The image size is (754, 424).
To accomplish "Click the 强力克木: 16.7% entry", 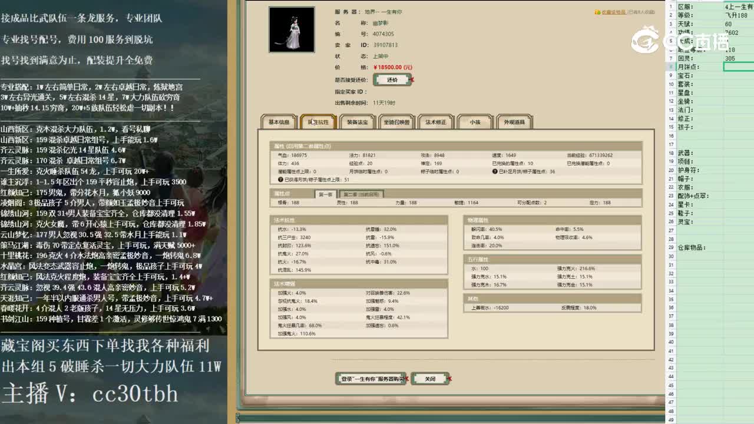I will pyautogui.click(x=488, y=285).
